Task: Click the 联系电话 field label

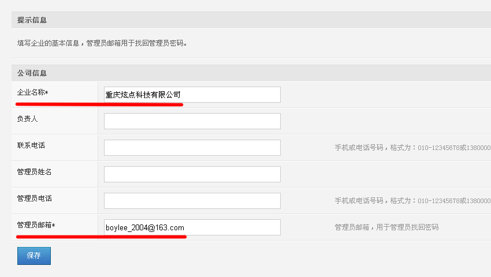Action: 31,145
